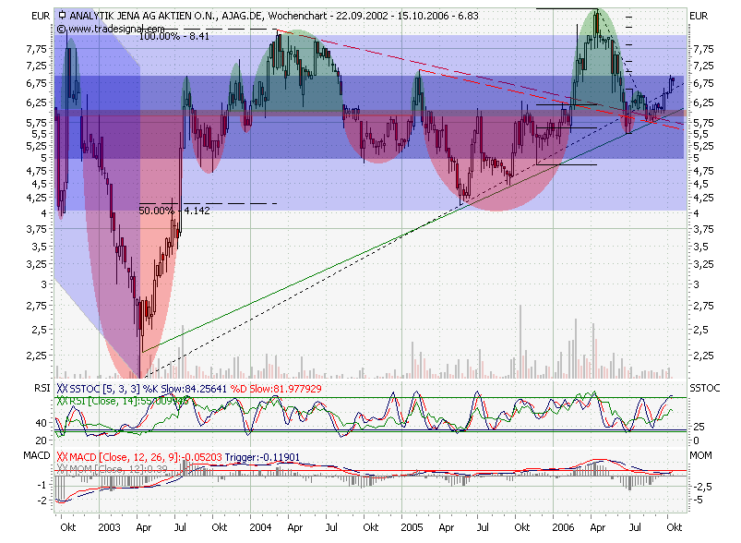Click the pin icon before the chart title
The width and height of the screenshot is (741, 543).
(x=62, y=16)
